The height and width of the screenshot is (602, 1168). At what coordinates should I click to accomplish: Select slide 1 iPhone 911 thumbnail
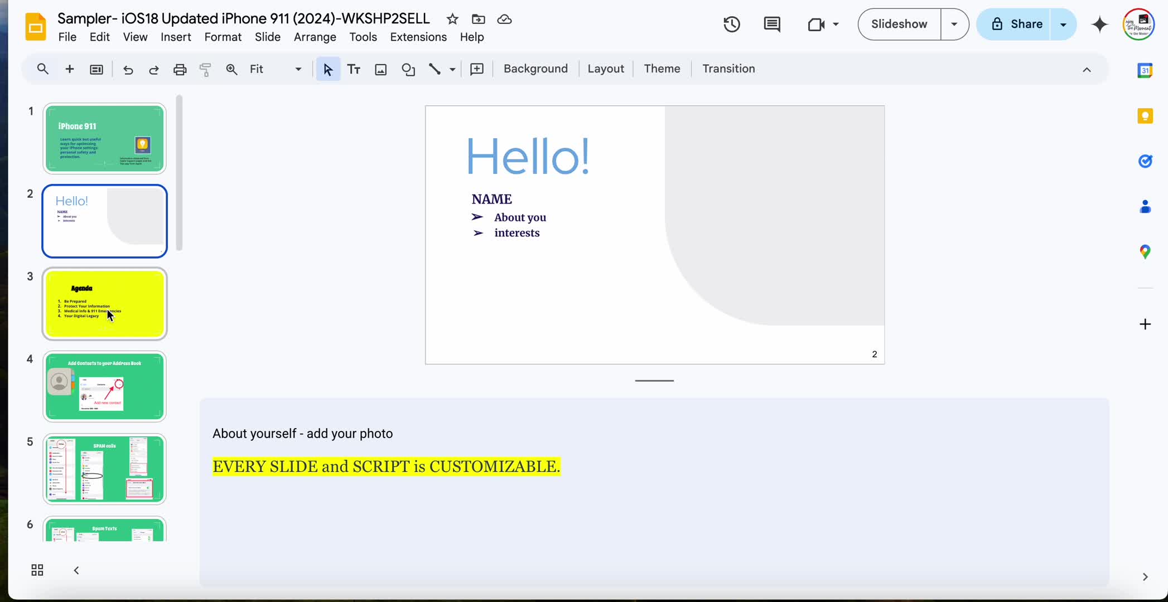(105, 138)
